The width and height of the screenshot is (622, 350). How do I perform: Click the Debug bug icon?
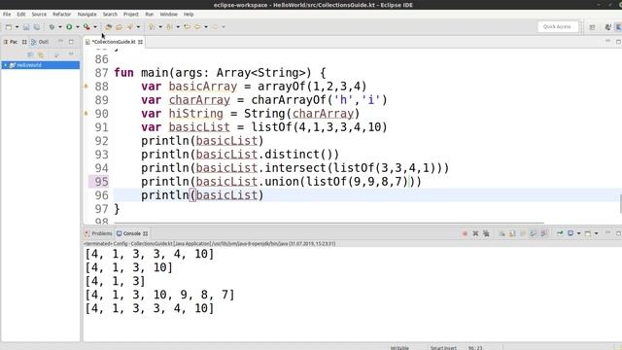tap(52, 27)
